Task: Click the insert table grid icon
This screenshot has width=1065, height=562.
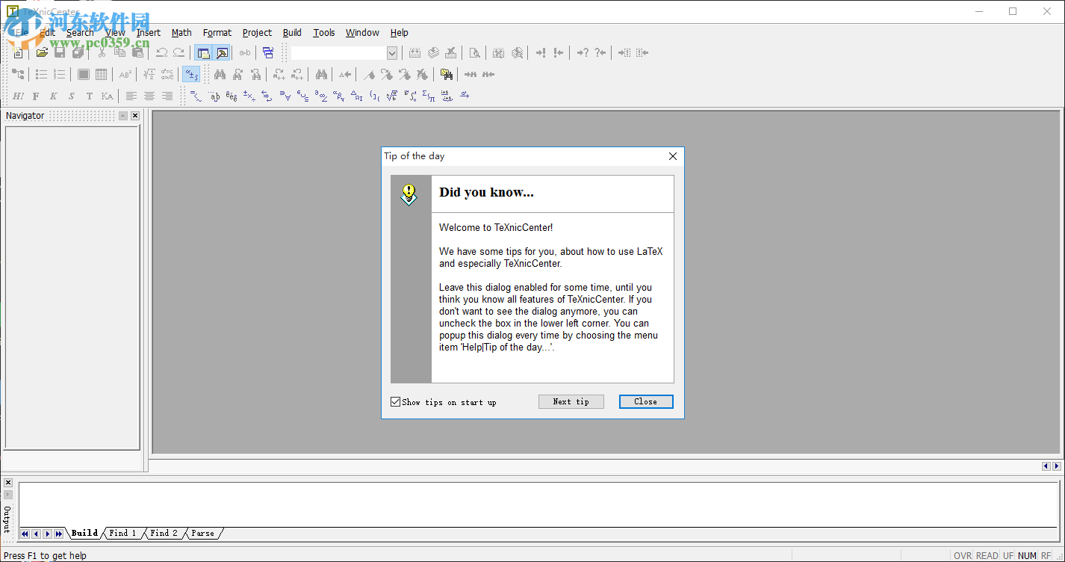Action: [101, 74]
